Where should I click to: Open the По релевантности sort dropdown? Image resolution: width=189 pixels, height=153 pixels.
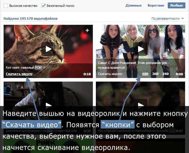(167, 19)
